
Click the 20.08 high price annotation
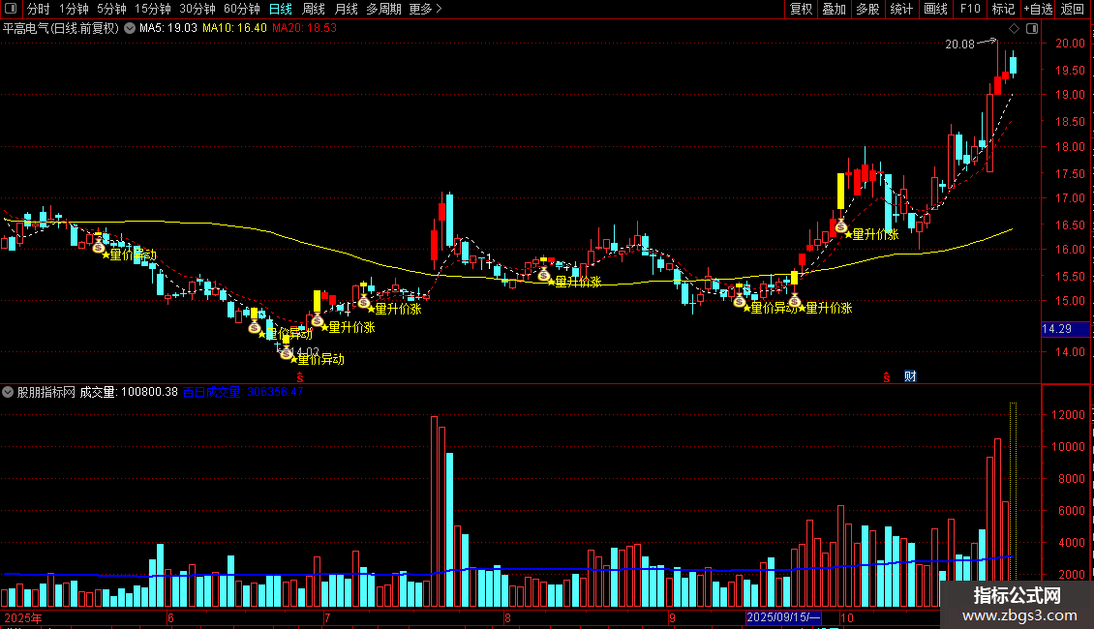tap(959, 44)
